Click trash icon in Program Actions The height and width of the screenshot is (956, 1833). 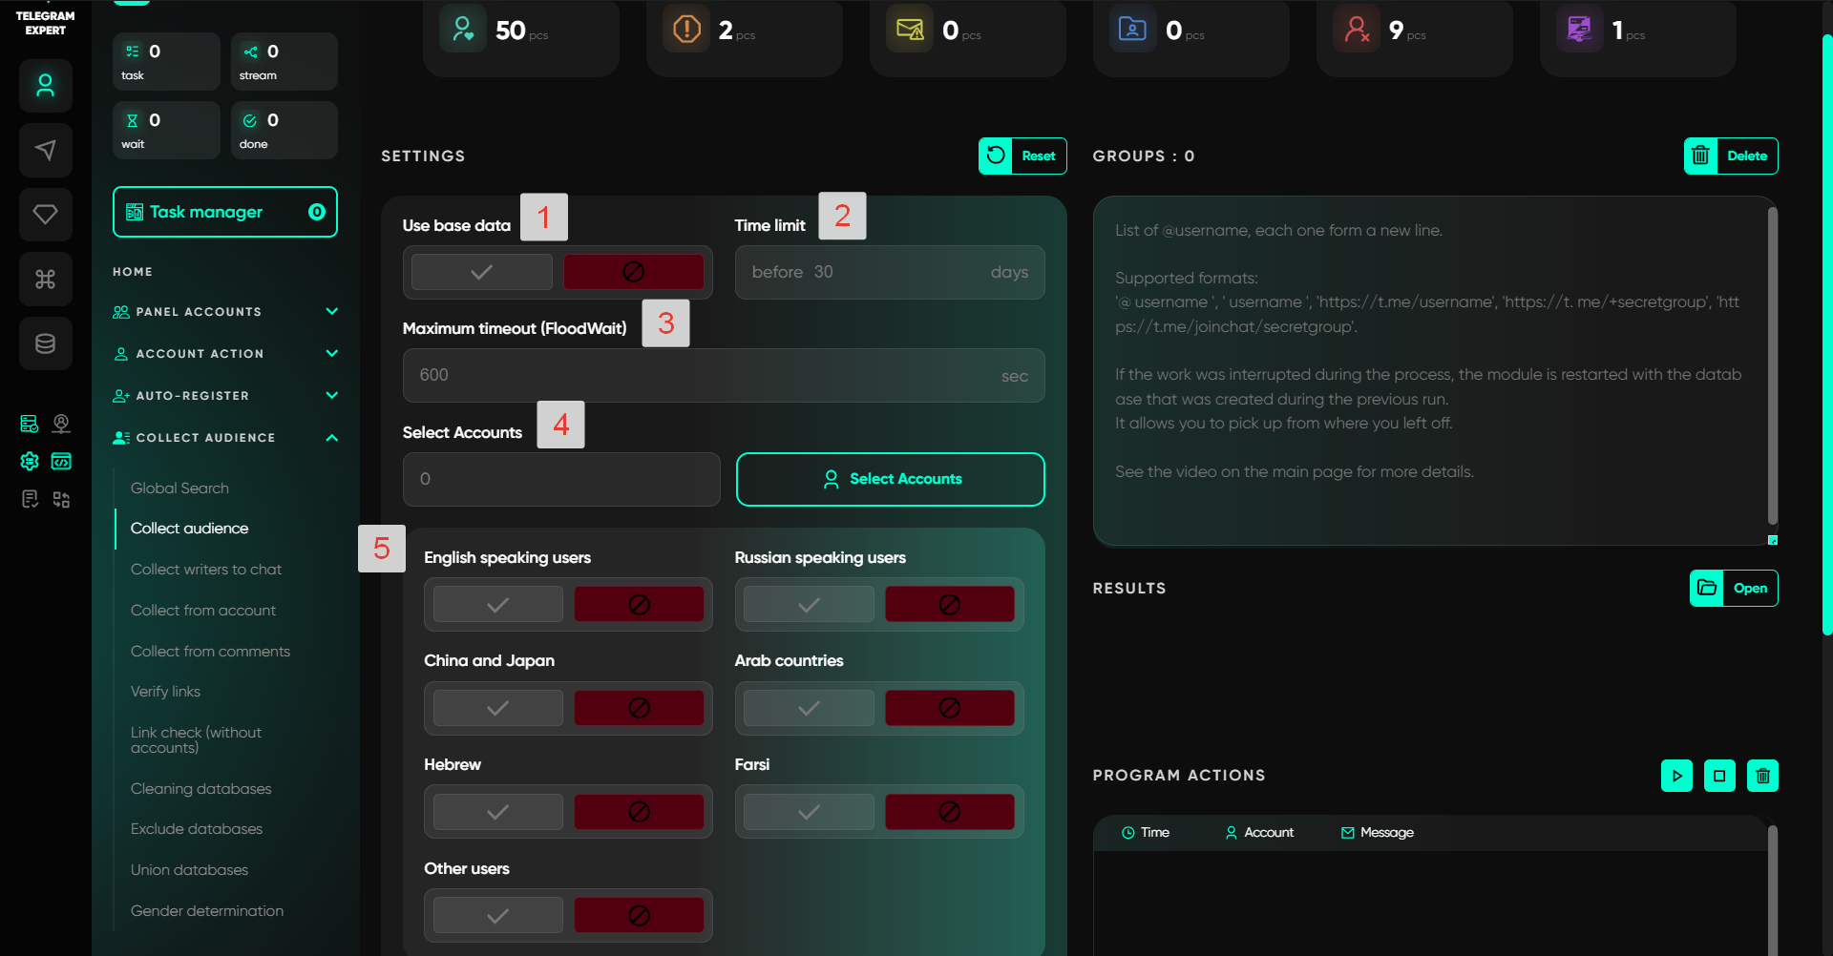(x=1762, y=776)
